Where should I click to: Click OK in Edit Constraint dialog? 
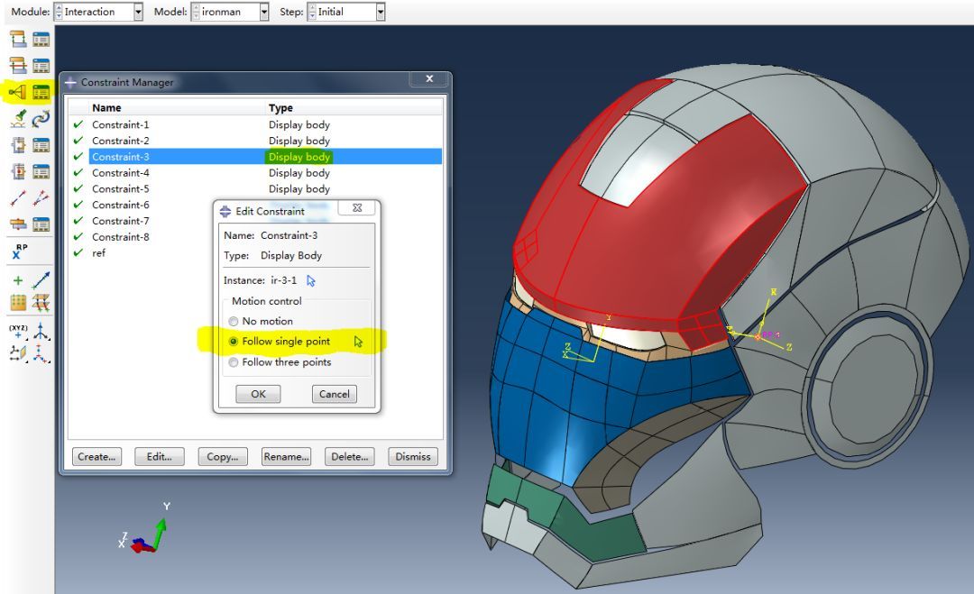[x=258, y=394]
